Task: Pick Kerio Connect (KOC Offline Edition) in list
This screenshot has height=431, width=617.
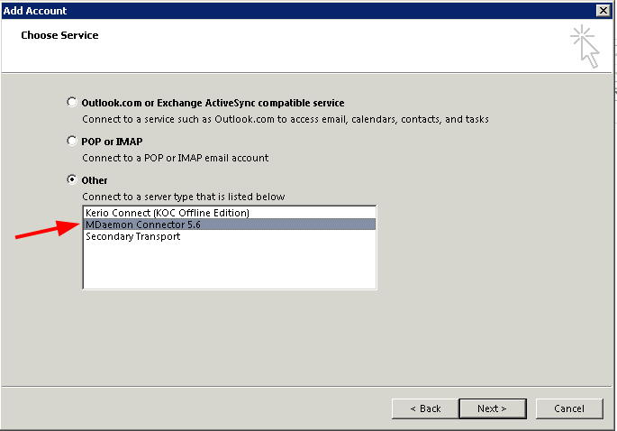Action: (230, 213)
